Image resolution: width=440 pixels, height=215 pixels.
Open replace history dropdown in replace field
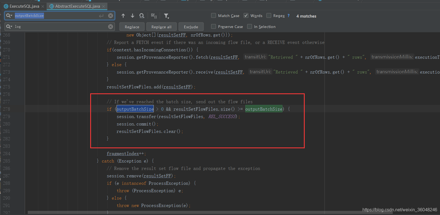pyautogui.click(x=9, y=27)
